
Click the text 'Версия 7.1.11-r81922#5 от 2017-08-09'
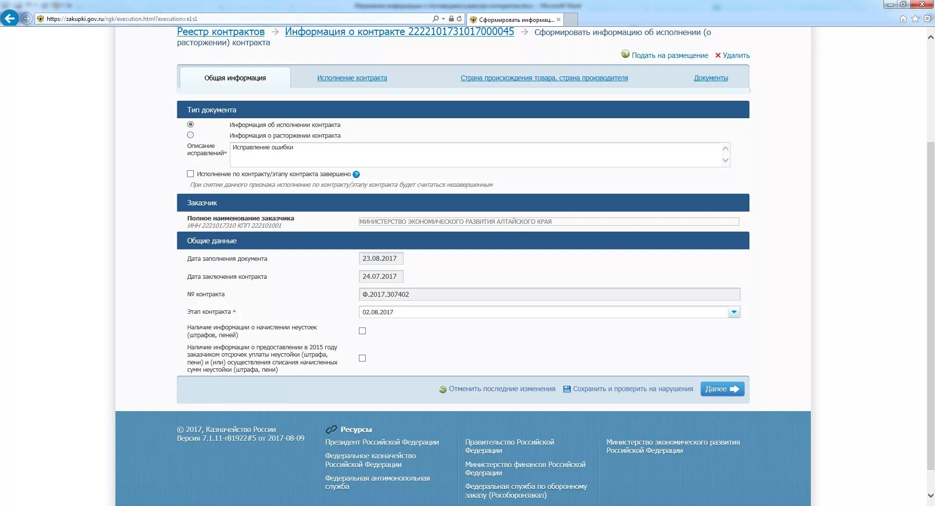pos(241,438)
